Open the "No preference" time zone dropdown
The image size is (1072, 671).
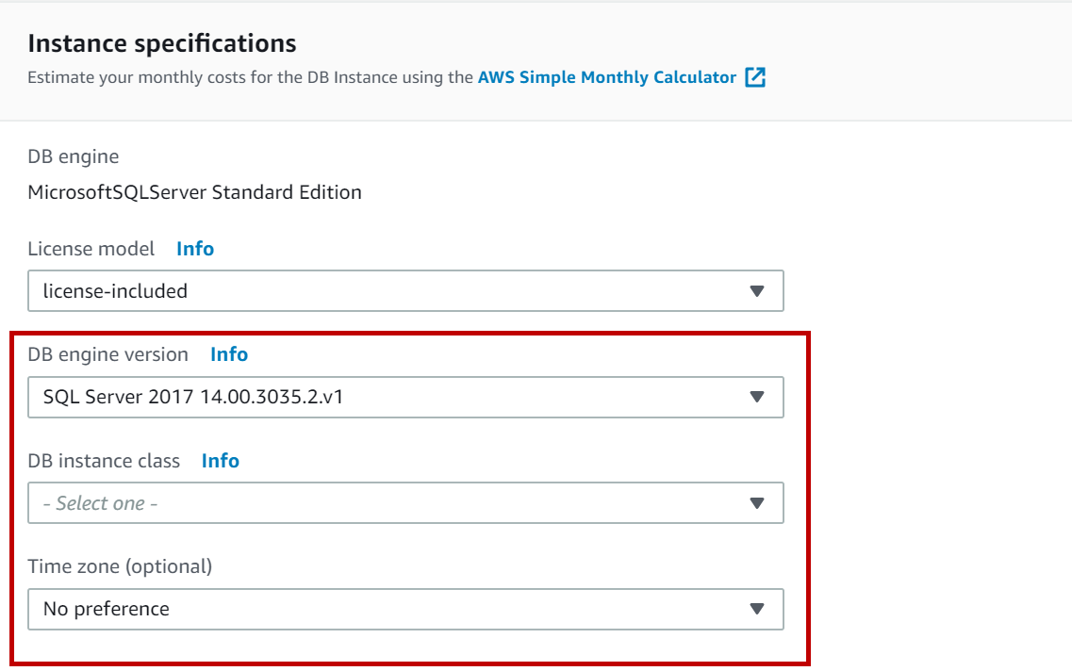(x=396, y=609)
